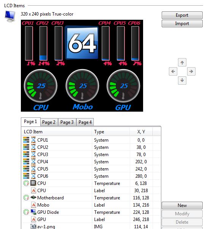Click the GPU temperature gauge in preview
The width and height of the screenshot is (208, 229).
[123, 86]
